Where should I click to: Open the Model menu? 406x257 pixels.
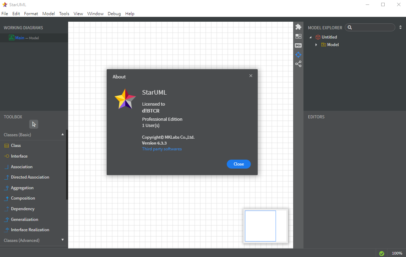[49, 14]
